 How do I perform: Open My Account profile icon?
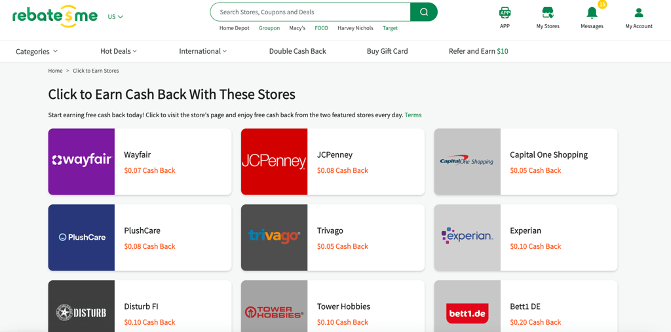click(x=639, y=12)
